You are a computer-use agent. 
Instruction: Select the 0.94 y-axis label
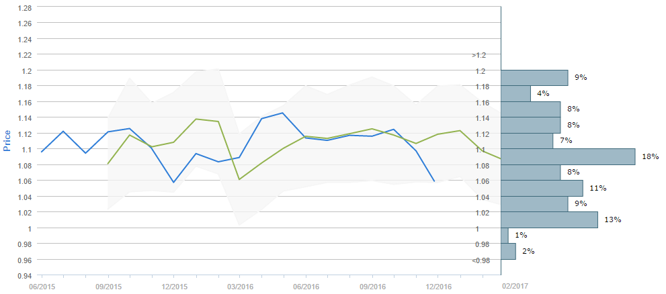[x=24, y=275]
